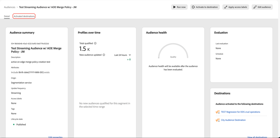This screenshot has width=280, height=138.
Task: Click the Last evaluation label
Action: pyautogui.click(x=222, y=44)
